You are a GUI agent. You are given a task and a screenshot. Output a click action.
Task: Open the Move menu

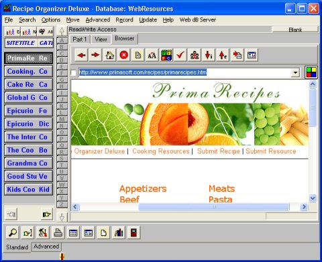pos(73,20)
